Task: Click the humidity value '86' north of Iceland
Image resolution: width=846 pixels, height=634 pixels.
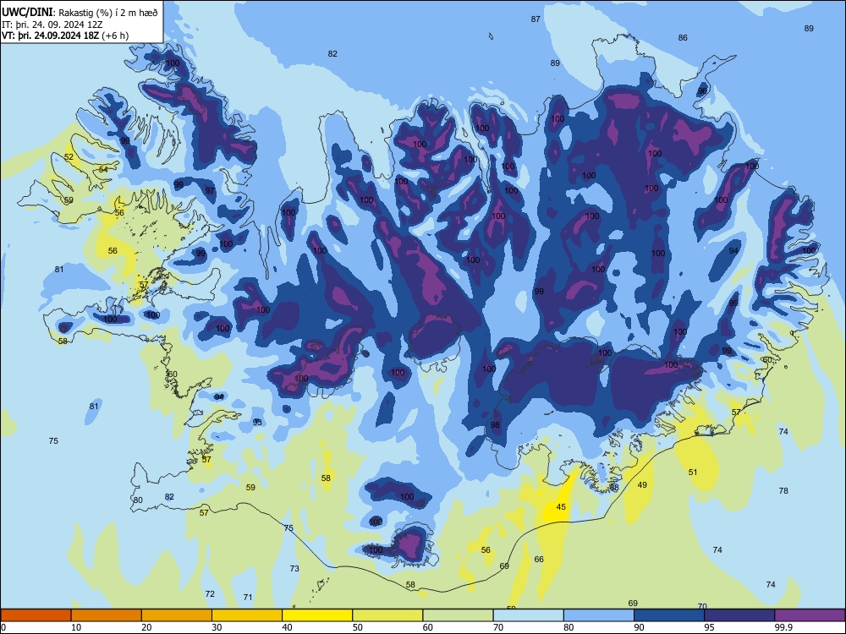Action: pos(683,38)
